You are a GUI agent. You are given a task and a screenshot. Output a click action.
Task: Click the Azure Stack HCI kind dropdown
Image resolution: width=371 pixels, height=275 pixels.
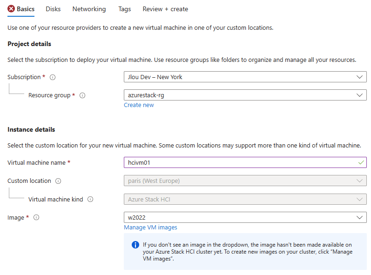point(245,199)
